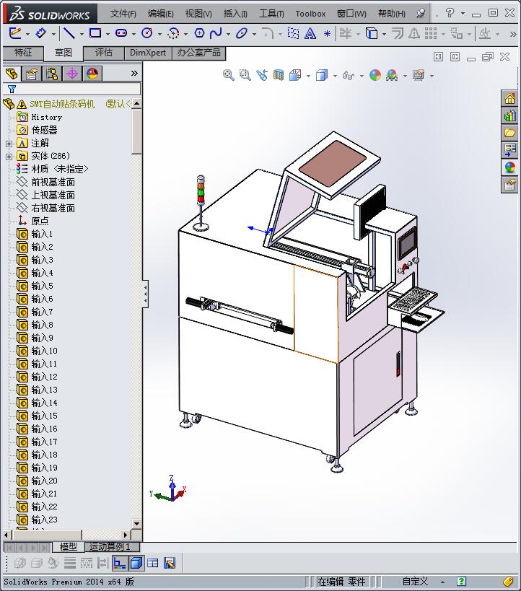The height and width of the screenshot is (591, 521).
Task: Switch to the 特征 tab
Action: 23,53
